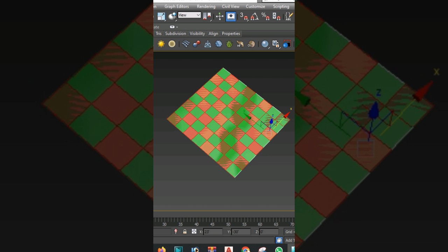Viewport: 448px width, 252px height.
Task: Toggle Isolate Selection light bulb
Action: 176,232
